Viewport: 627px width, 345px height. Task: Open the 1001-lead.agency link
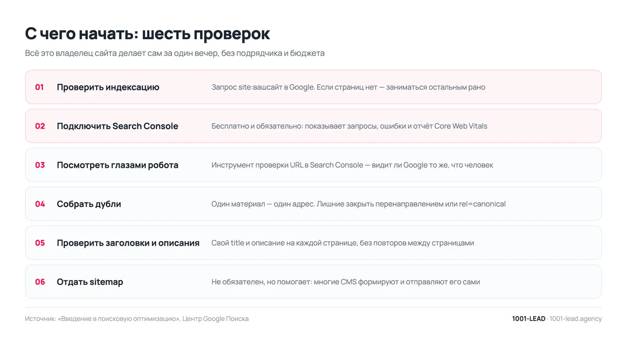576,319
